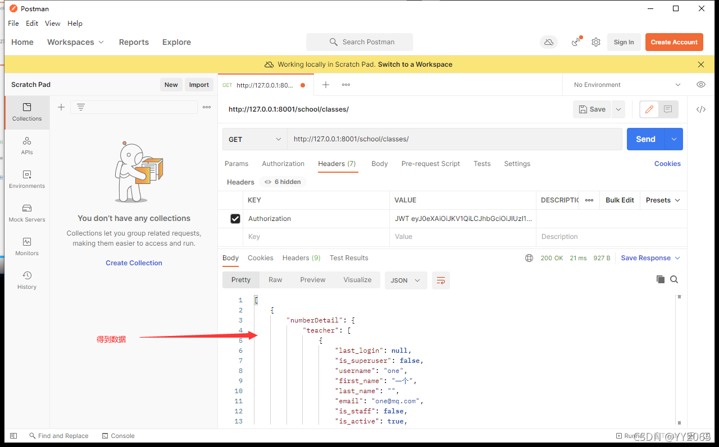Expand the Send button dropdown arrow
The image size is (719, 447).
674,139
